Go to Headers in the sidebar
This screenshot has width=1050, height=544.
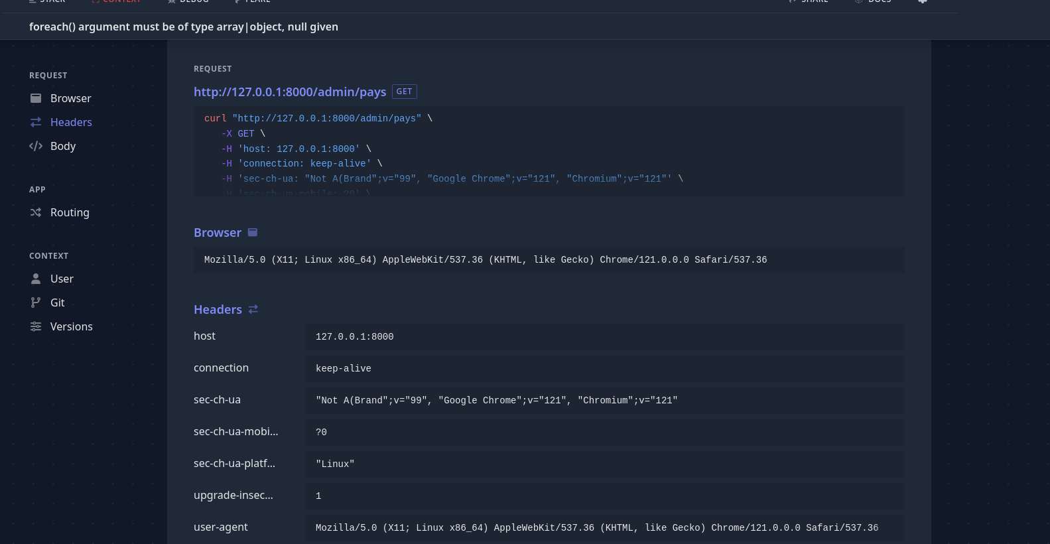tap(71, 122)
